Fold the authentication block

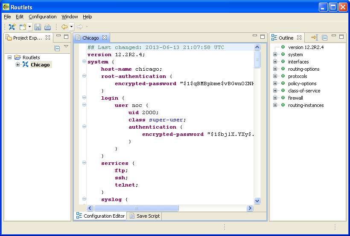click(84, 127)
